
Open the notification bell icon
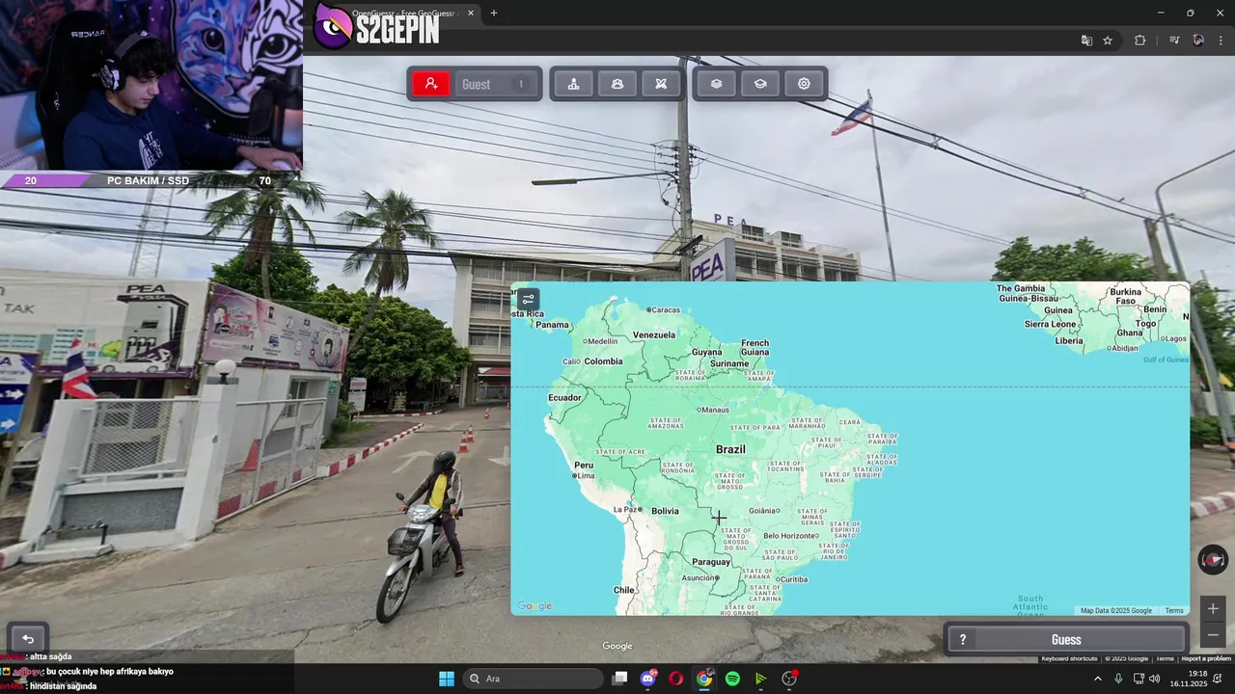point(1218,679)
